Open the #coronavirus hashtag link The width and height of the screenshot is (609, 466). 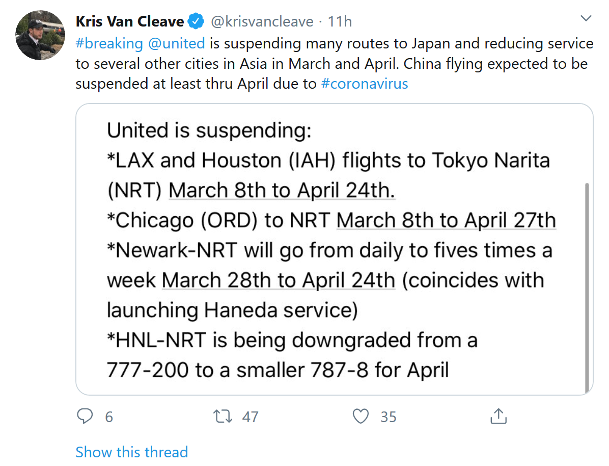[365, 83]
